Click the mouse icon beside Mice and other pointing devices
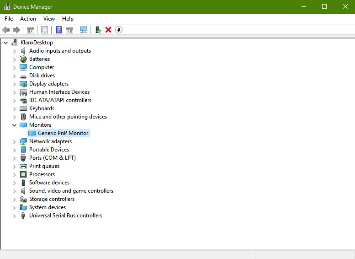 (23, 117)
